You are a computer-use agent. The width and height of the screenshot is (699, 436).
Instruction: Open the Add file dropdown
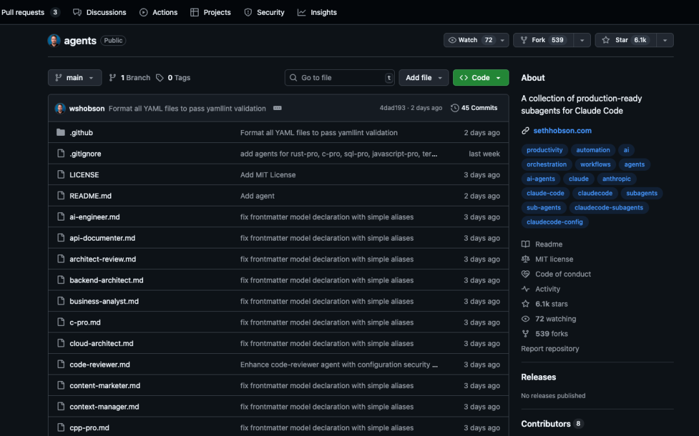tap(423, 78)
